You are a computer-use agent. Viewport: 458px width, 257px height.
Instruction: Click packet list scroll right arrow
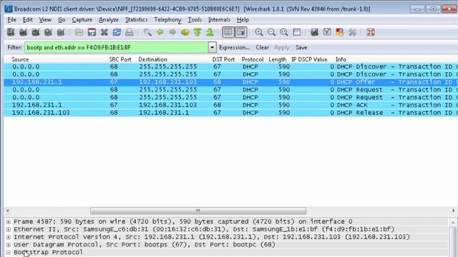[x=453, y=211]
